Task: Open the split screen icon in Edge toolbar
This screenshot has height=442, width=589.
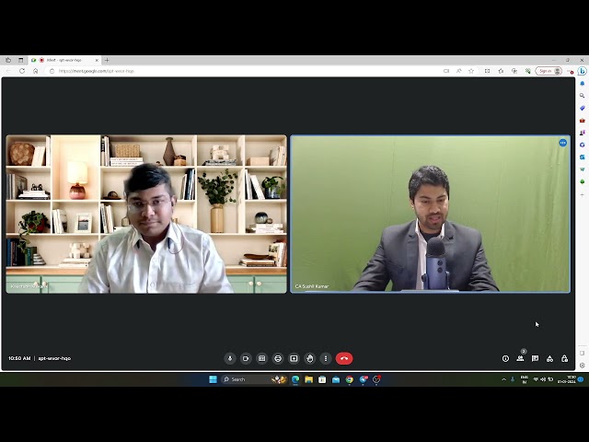Action: [x=487, y=71]
